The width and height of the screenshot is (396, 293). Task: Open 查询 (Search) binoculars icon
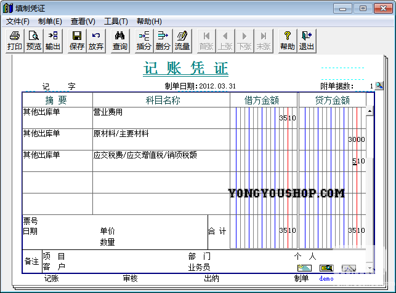pos(120,41)
